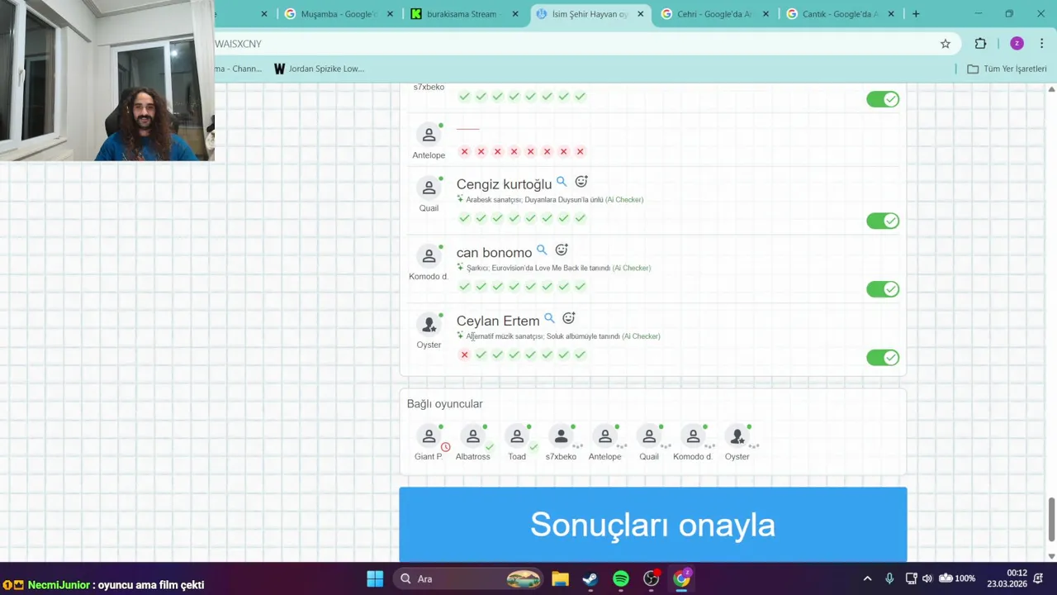Close the Muşamba Google tab
This screenshot has height=595, width=1057.
(x=390, y=14)
